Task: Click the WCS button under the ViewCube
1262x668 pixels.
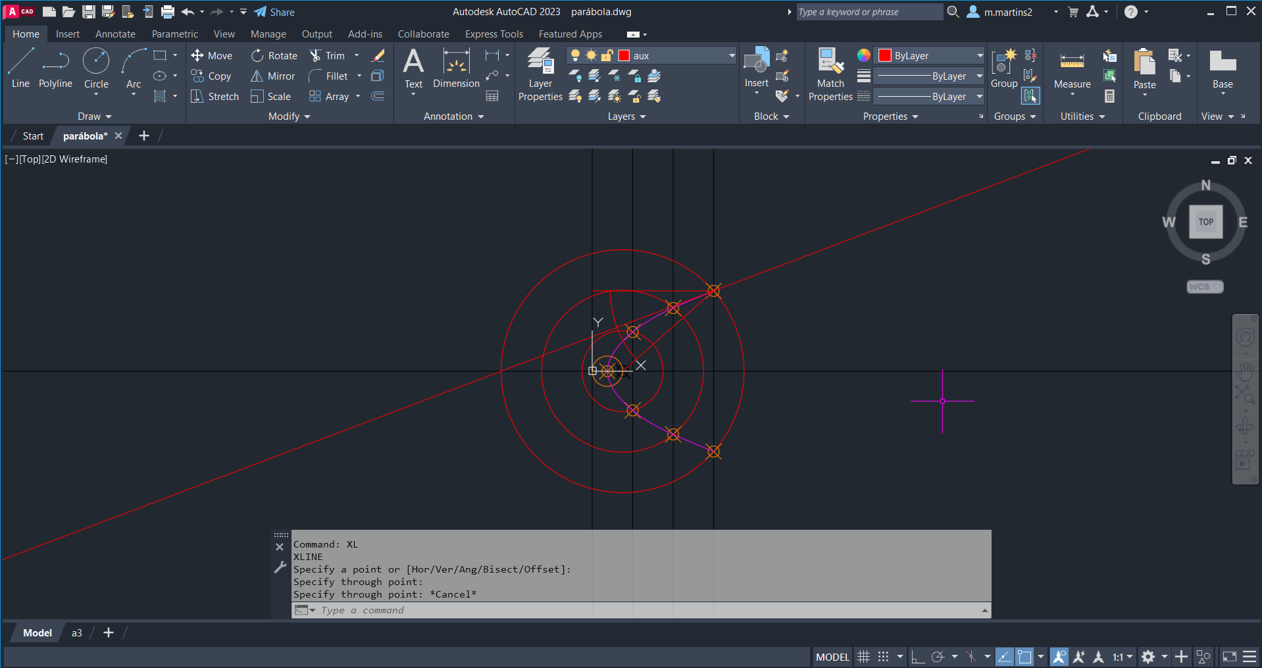Action: pyautogui.click(x=1204, y=287)
